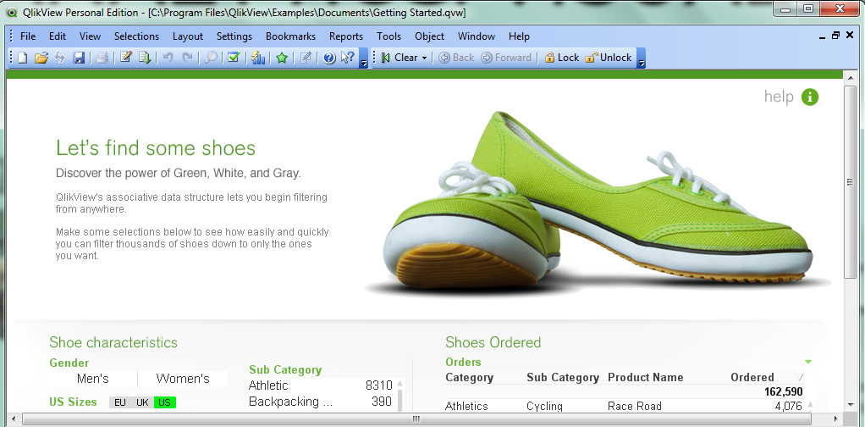Add bookmark with the green star icon

point(282,58)
